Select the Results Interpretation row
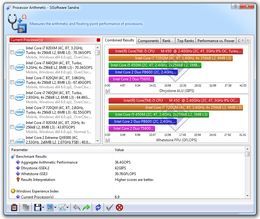 (x=127, y=180)
